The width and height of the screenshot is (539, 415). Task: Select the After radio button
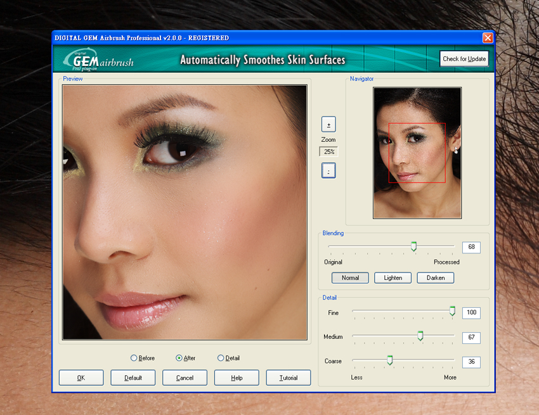pos(179,358)
